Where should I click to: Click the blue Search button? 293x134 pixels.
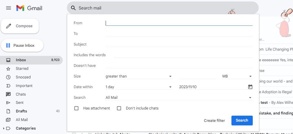click(242, 120)
